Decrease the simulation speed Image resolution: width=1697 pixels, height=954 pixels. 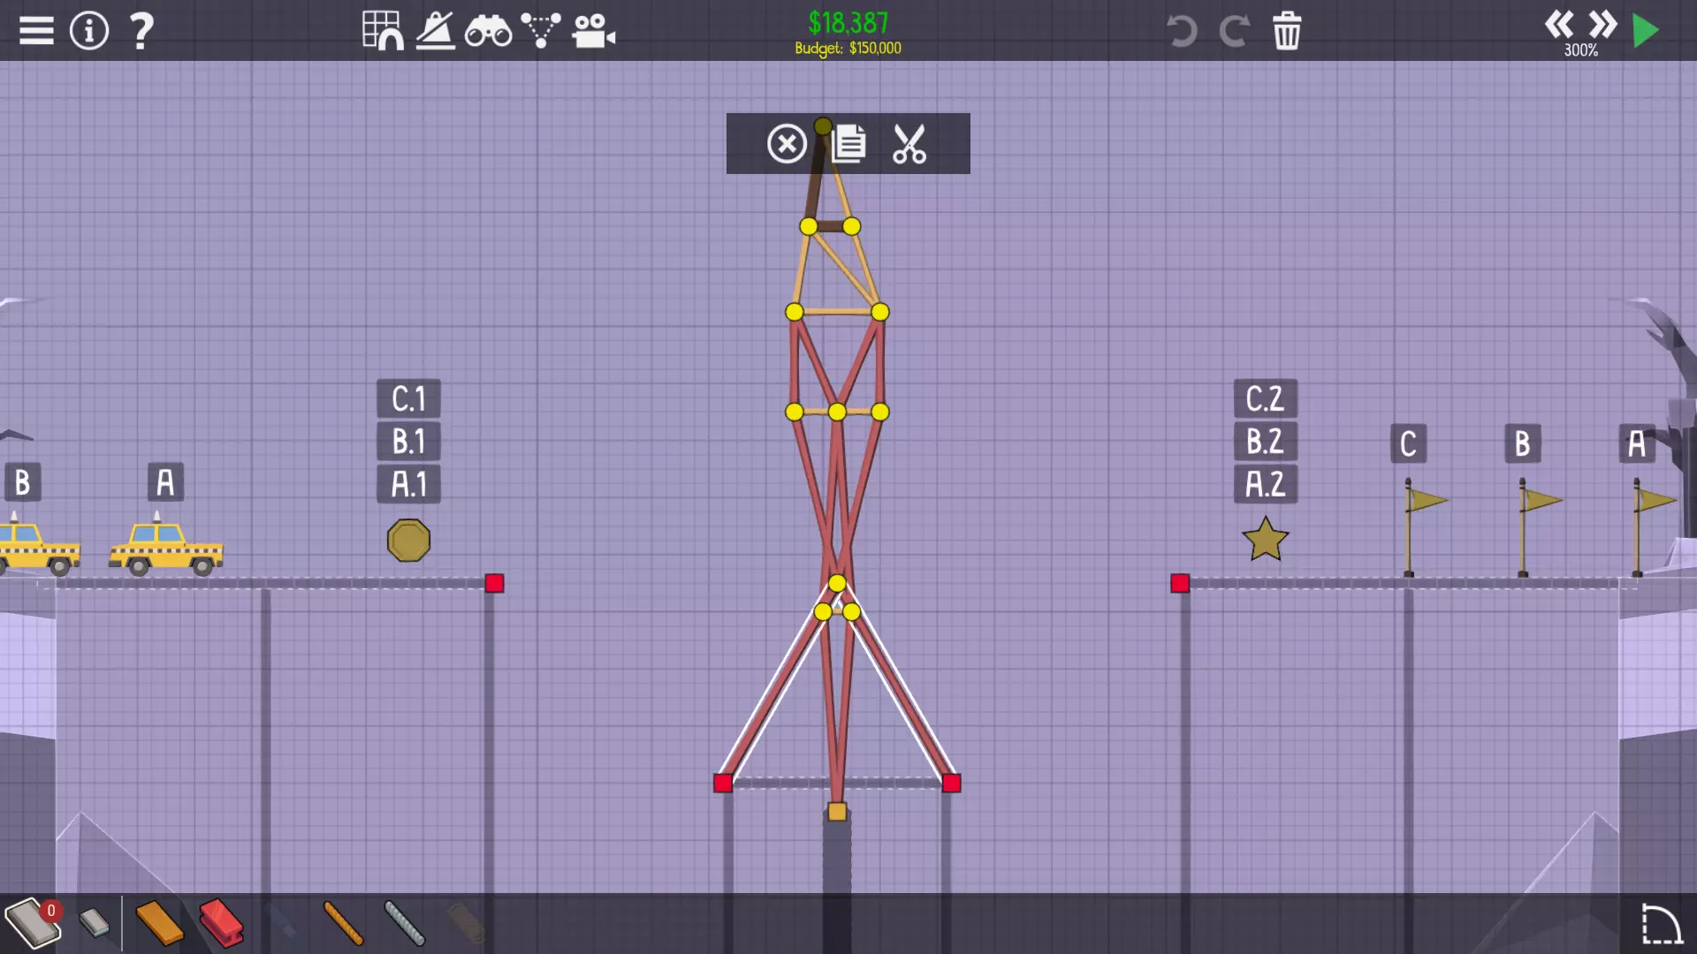1559,24
